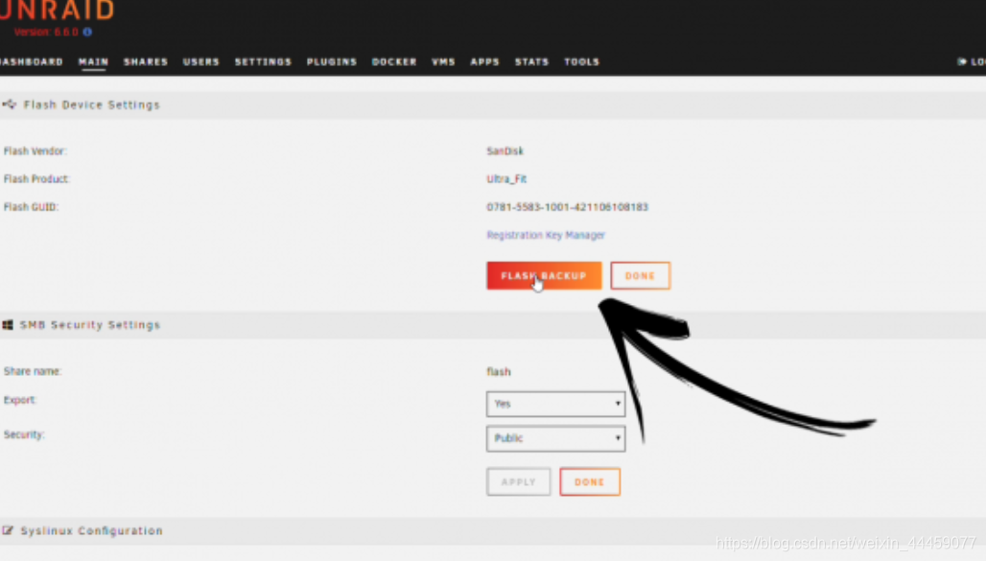This screenshot has height=561, width=986.
Task: Select the Flash GUID value text
Action: 567,207
